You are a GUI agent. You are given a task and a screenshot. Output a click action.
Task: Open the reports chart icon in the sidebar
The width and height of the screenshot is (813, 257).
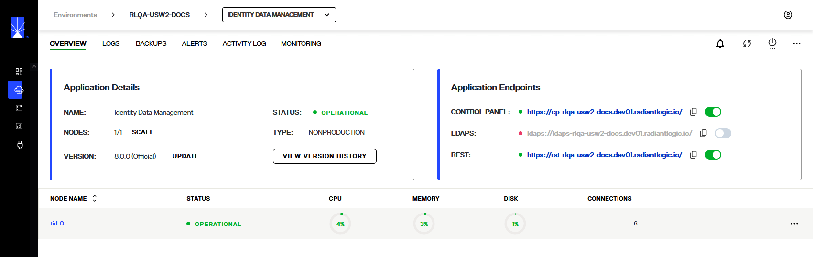tap(19, 126)
